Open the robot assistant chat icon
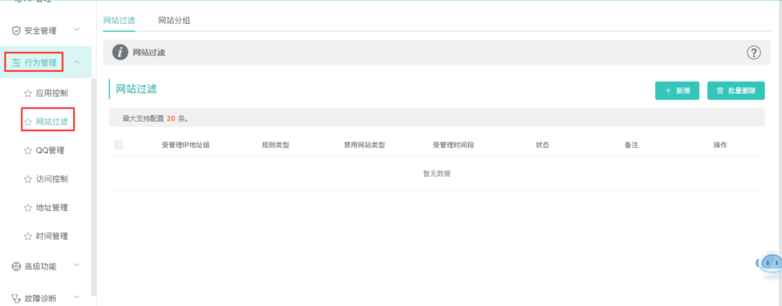This screenshot has width=782, height=306. coord(768,264)
